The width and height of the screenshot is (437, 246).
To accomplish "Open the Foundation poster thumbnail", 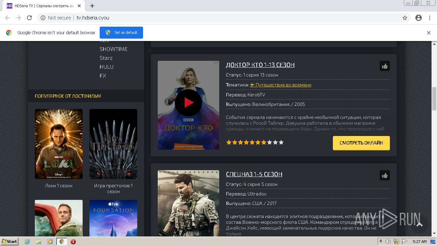I will pos(113,218).
